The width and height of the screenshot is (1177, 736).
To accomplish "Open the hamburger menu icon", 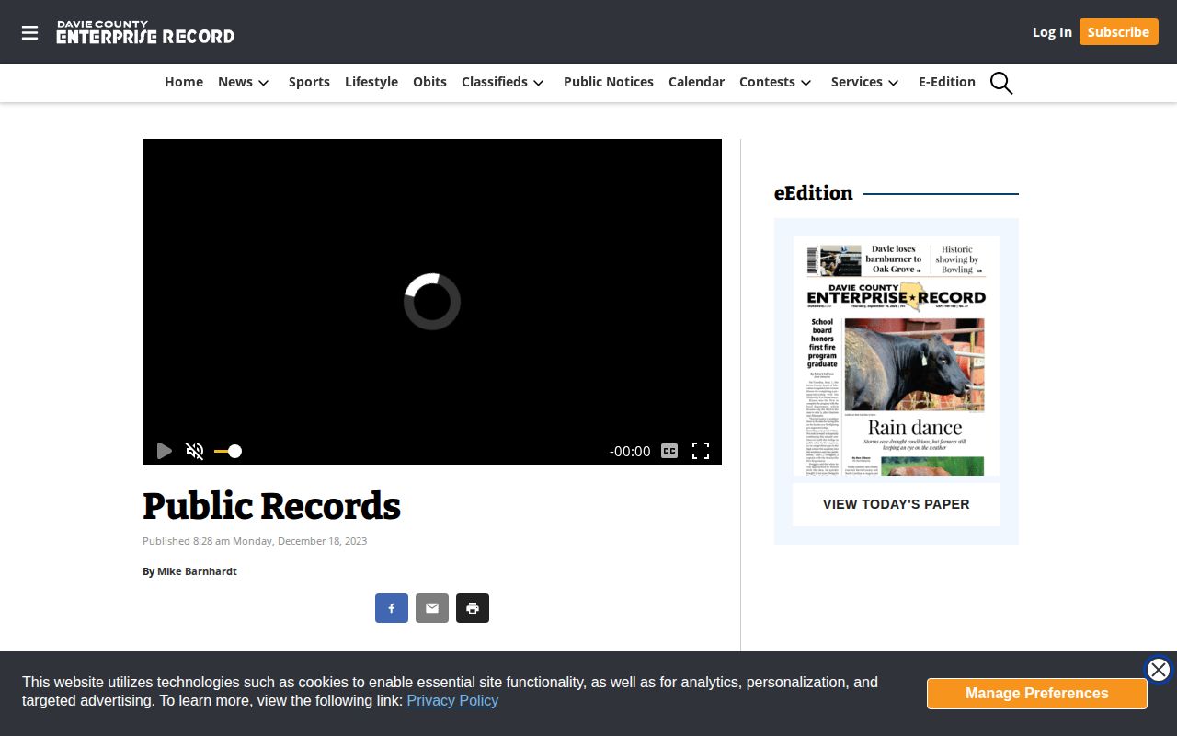I will click(x=29, y=33).
